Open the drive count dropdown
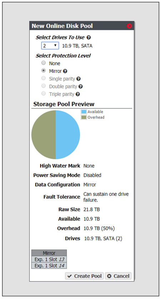The height and width of the screenshot is (299, 160). click(50, 46)
